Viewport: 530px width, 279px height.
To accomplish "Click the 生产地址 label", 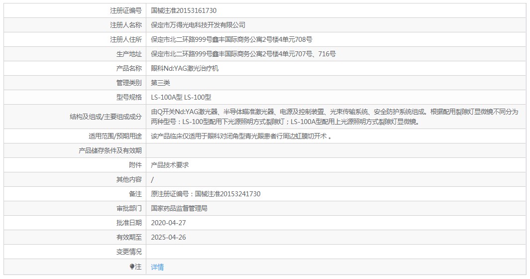I will (129, 54).
